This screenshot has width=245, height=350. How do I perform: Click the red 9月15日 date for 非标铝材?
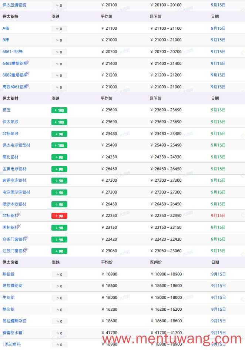[x=218, y=216]
